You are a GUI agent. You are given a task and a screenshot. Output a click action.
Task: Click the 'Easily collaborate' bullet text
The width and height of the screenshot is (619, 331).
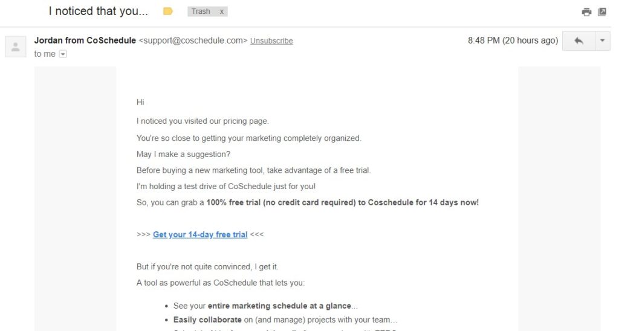tap(207, 320)
